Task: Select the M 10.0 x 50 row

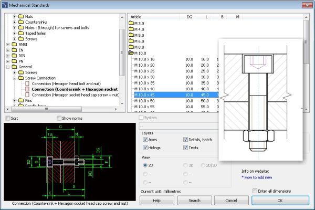Action: (176, 101)
